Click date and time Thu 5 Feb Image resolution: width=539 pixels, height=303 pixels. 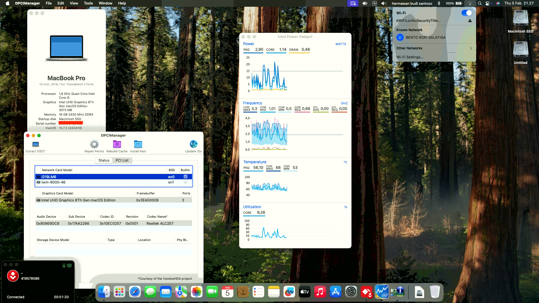[x=519, y=3]
